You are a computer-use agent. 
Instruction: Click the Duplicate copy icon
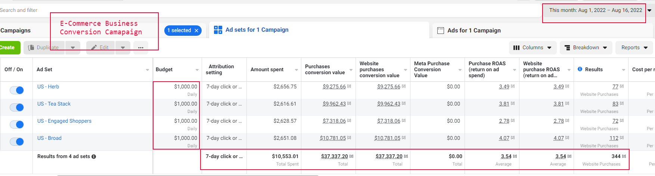point(31,48)
